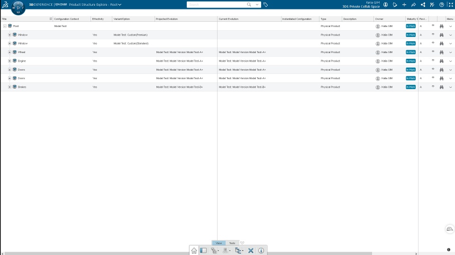
Task: Open the Menu chevron for Root row
Action: click(450, 27)
